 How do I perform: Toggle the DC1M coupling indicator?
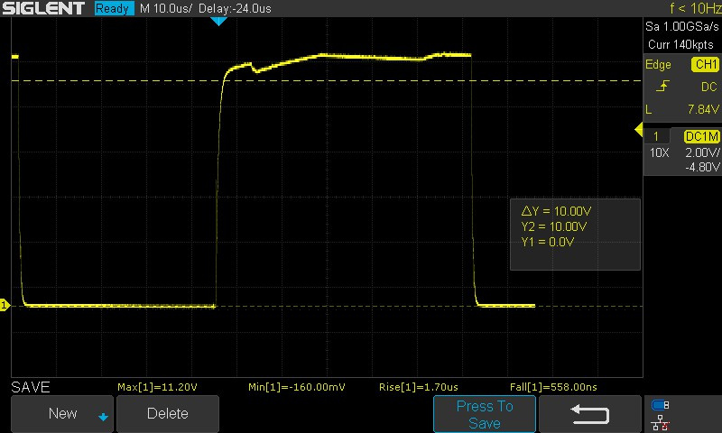701,136
